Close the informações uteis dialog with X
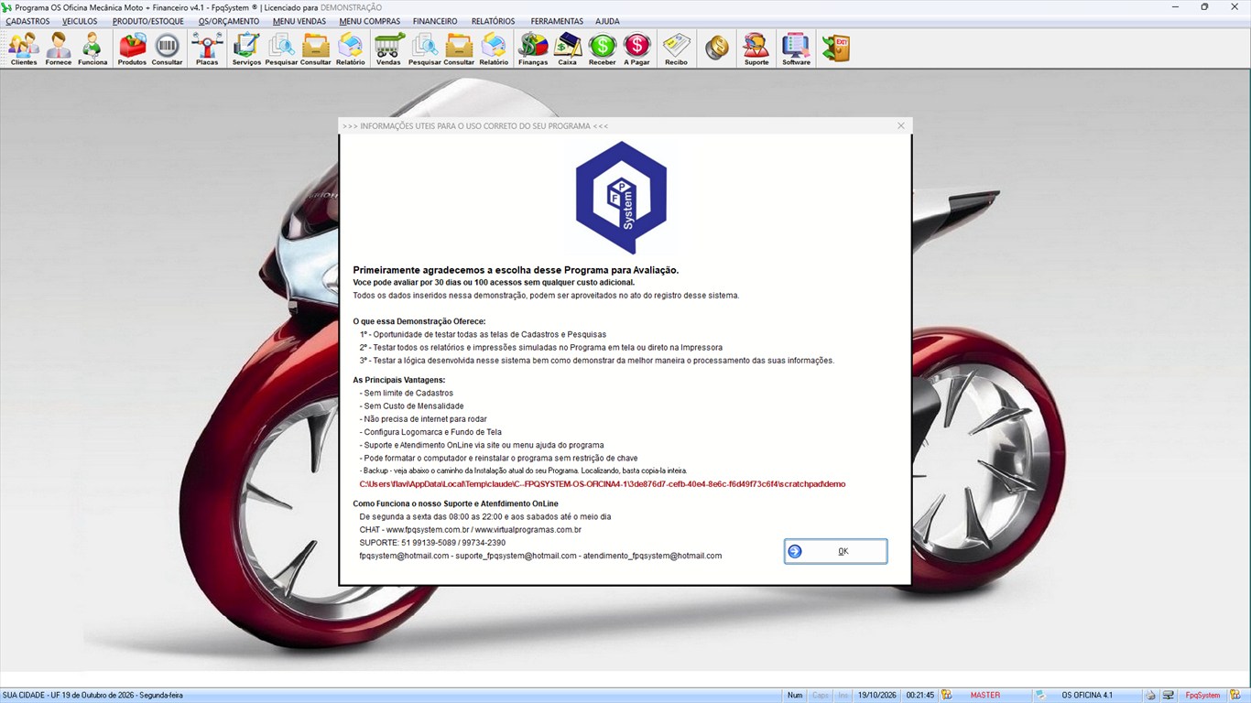 click(x=901, y=125)
